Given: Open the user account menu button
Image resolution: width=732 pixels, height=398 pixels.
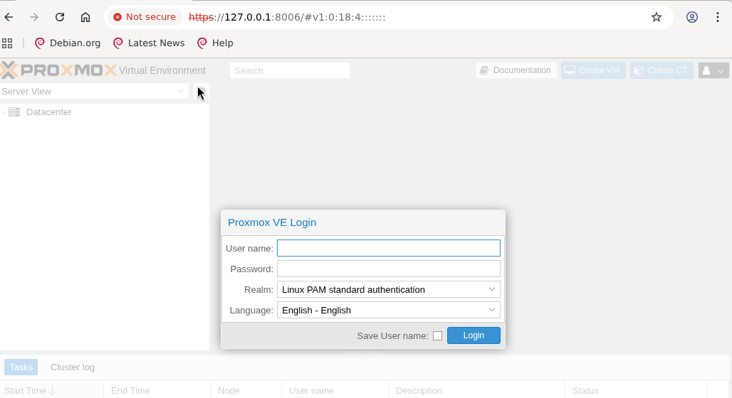Looking at the screenshot, I should pyautogui.click(x=713, y=70).
